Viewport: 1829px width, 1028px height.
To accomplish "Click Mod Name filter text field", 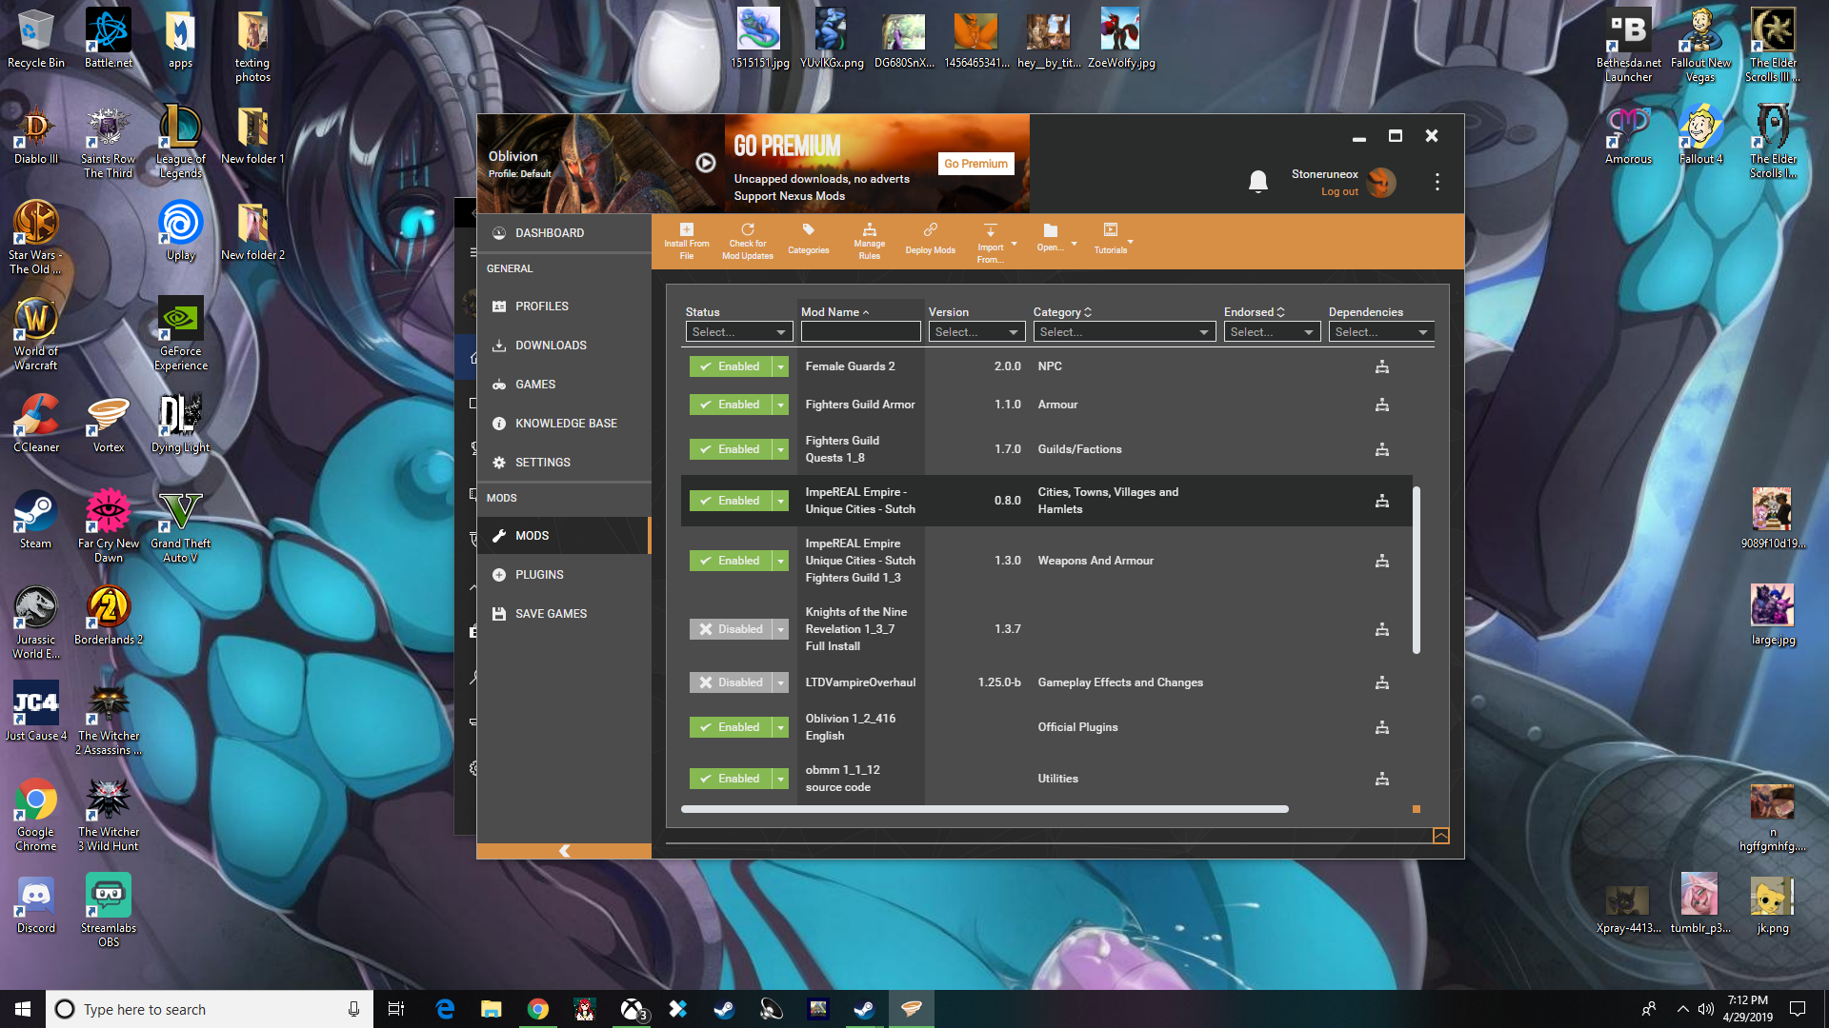I will (860, 332).
